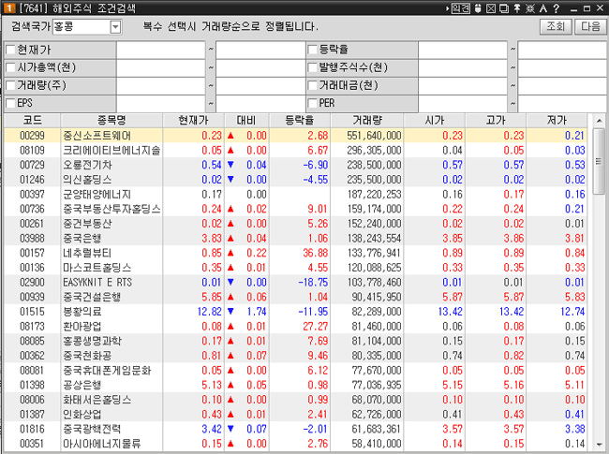Click the EPS minimum value field
The height and width of the screenshot is (454, 609).
[x=161, y=103]
